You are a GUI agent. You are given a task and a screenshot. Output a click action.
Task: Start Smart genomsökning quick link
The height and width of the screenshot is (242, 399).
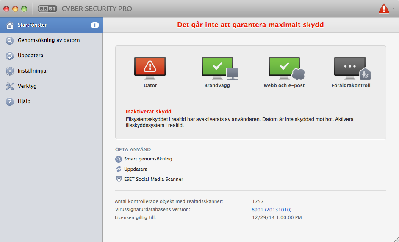[x=148, y=159]
